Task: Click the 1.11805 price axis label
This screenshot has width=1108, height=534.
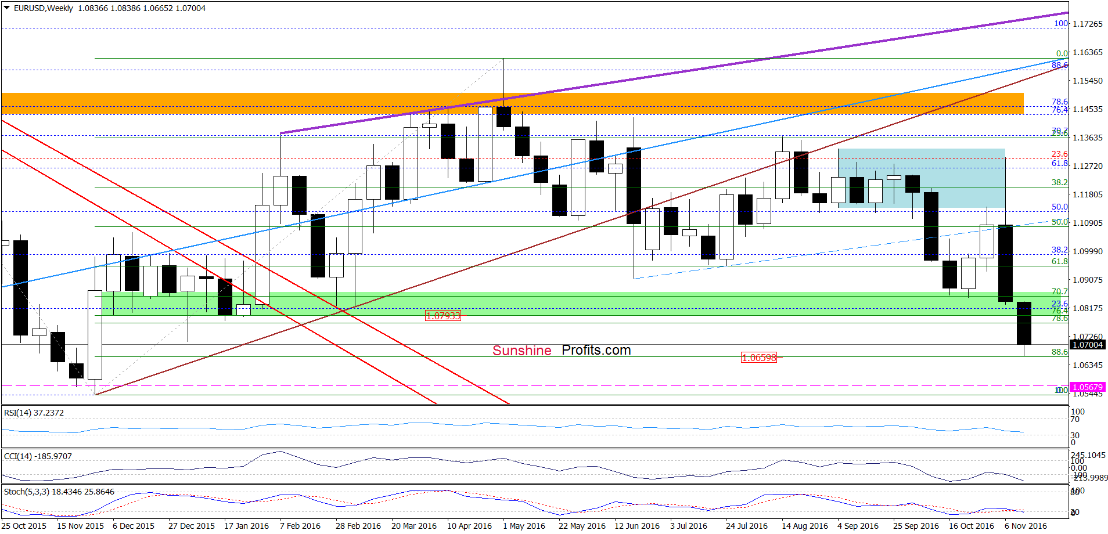Action: [1088, 194]
